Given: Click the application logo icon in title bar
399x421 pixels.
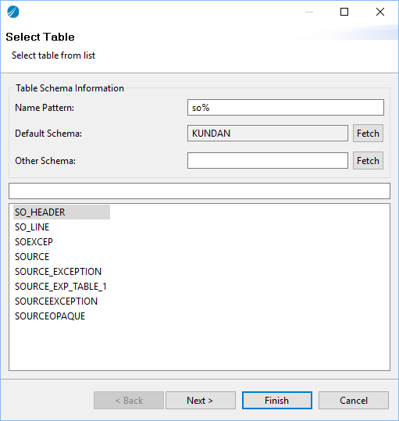Looking at the screenshot, I should point(12,12).
